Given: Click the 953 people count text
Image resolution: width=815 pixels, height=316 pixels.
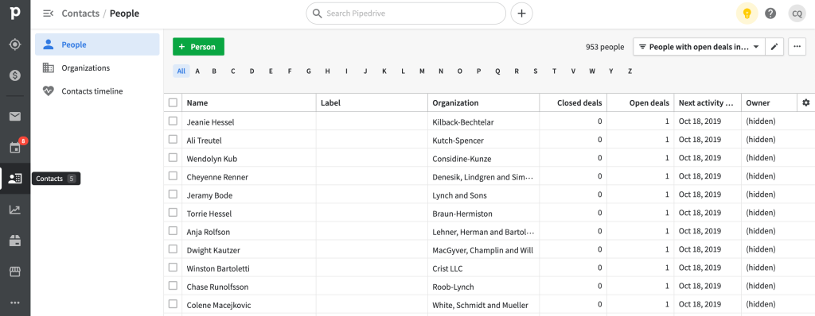Looking at the screenshot, I should [x=605, y=47].
